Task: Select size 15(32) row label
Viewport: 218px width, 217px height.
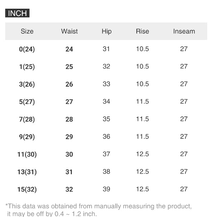Action: [27, 190]
